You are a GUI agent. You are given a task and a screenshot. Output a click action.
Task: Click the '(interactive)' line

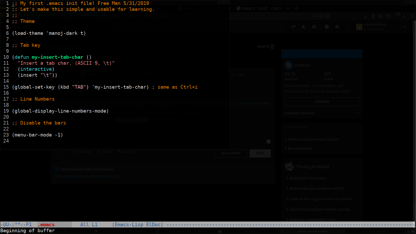[x=36, y=69]
